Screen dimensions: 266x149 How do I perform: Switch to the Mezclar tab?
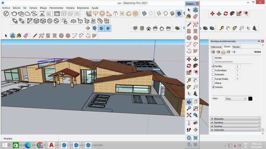tap(236, 47)
